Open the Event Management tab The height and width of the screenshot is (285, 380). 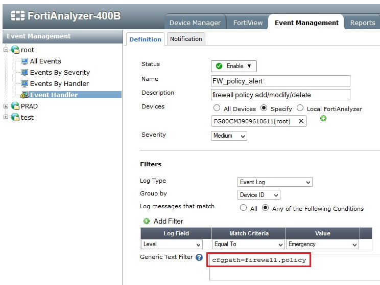(306, 23)
